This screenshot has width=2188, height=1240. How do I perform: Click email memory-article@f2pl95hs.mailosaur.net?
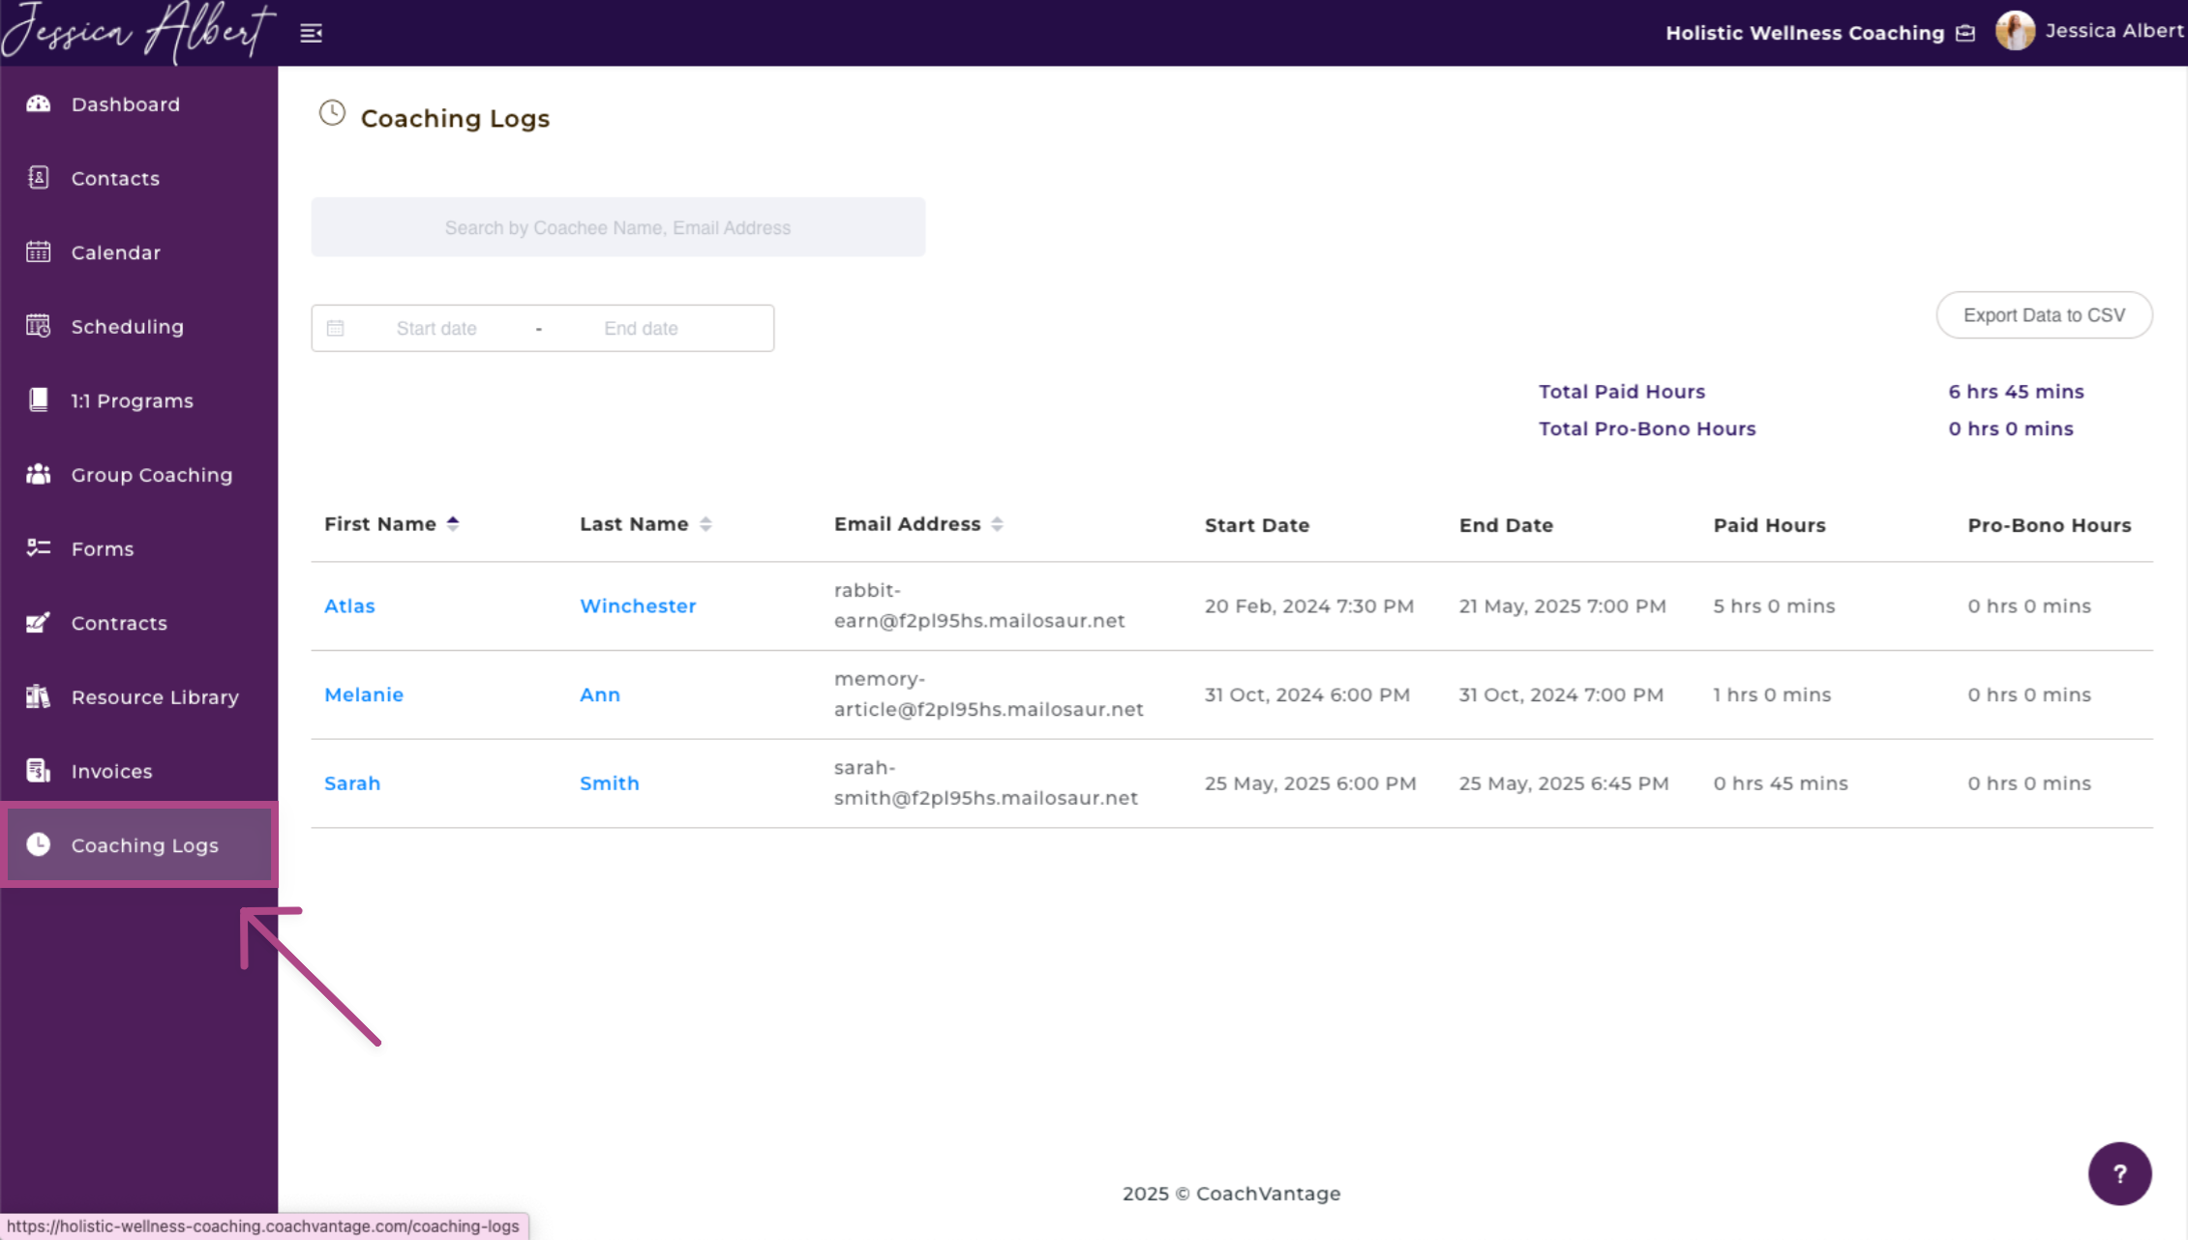click(988, 694)
